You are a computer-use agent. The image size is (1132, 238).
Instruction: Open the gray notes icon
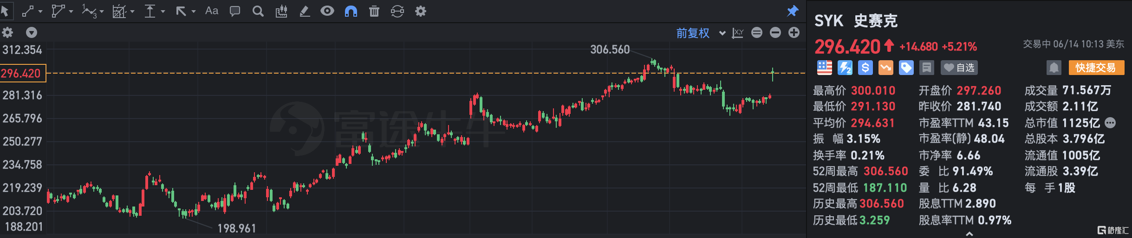[927, 68]
